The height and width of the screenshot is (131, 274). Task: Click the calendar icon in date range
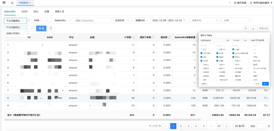click(x=184, y=20)
